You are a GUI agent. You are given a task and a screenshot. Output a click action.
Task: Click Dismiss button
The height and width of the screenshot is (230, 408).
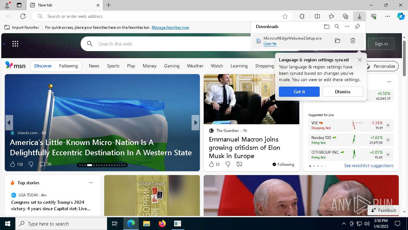pyautogui.click(x=343, y=92)
